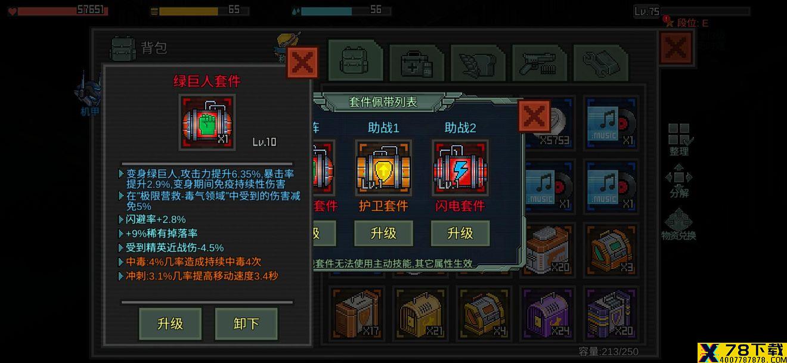787x363 pixels.
Task: Click the 绿巨人套件 green fist icon
Action: [x=207, y=122]
